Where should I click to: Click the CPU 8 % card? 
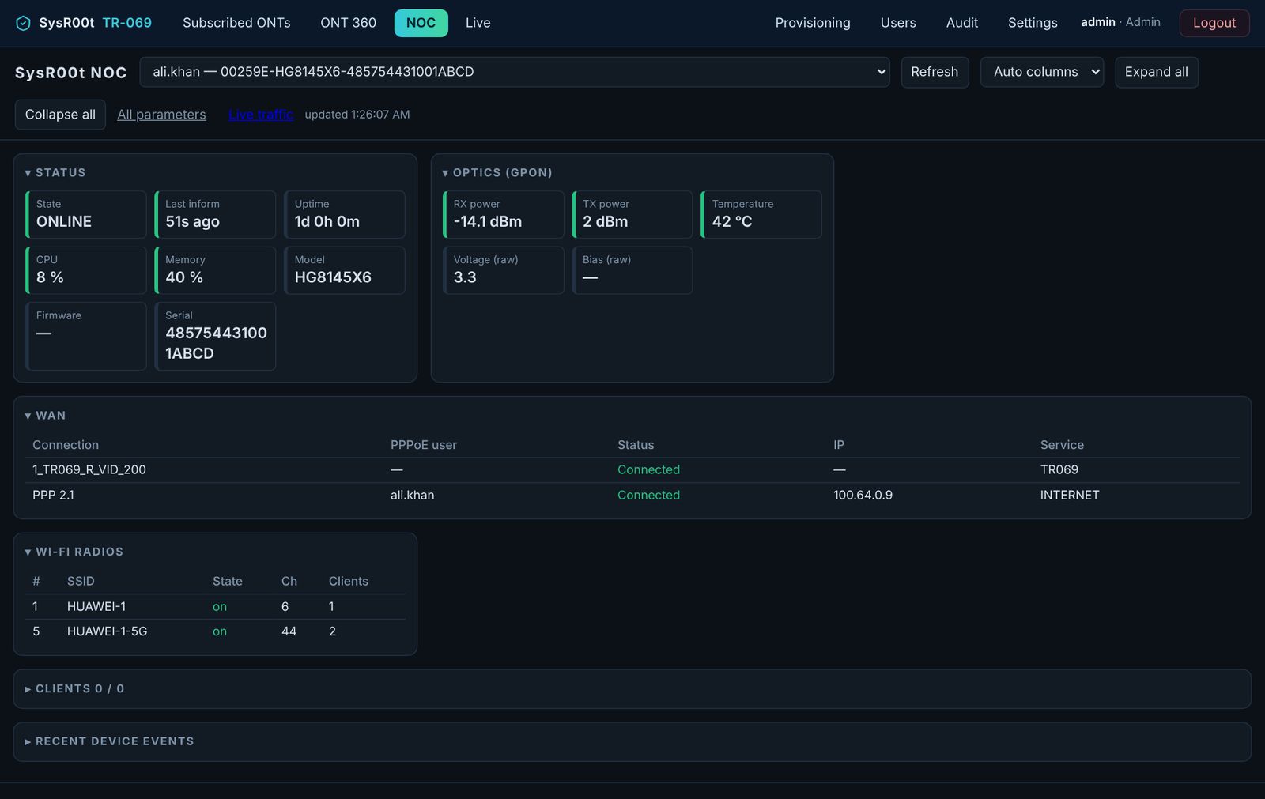[x=86, y=270]
